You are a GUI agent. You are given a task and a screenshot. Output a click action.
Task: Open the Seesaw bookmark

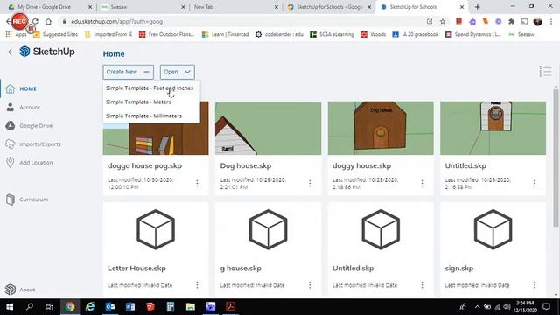[521, 34]
